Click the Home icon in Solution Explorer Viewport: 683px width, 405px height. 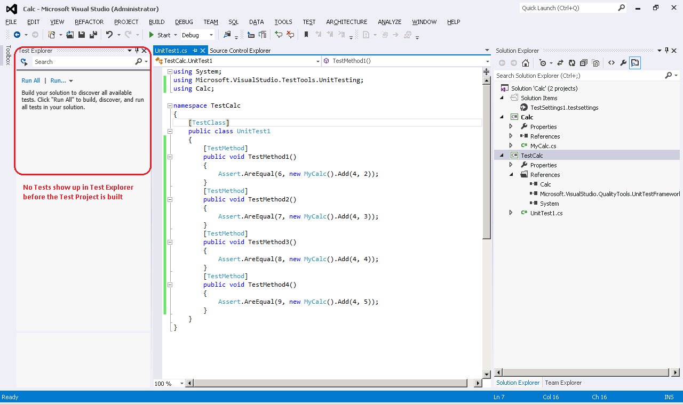(525, 62)
